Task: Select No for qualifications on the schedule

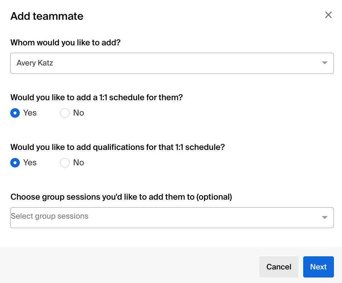Action: (64, 163)
